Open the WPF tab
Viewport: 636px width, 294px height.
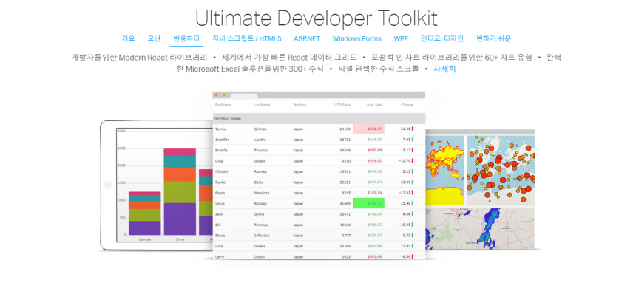tap(401, 39)
